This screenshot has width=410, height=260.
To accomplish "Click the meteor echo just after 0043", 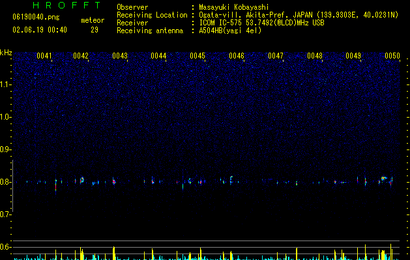I will tap(113, 181).
